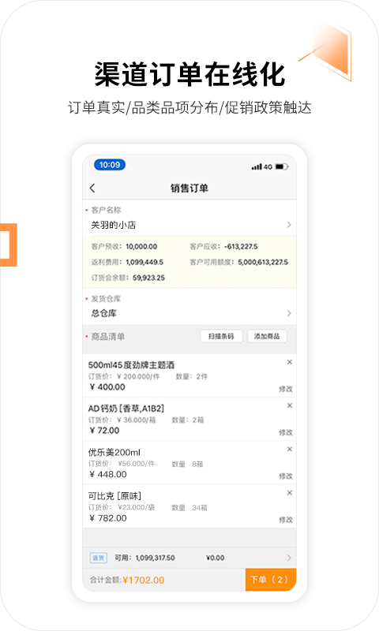Submit order with 下单 (2) button
Viewport: 379px width, 631px height.
[271, 580]
